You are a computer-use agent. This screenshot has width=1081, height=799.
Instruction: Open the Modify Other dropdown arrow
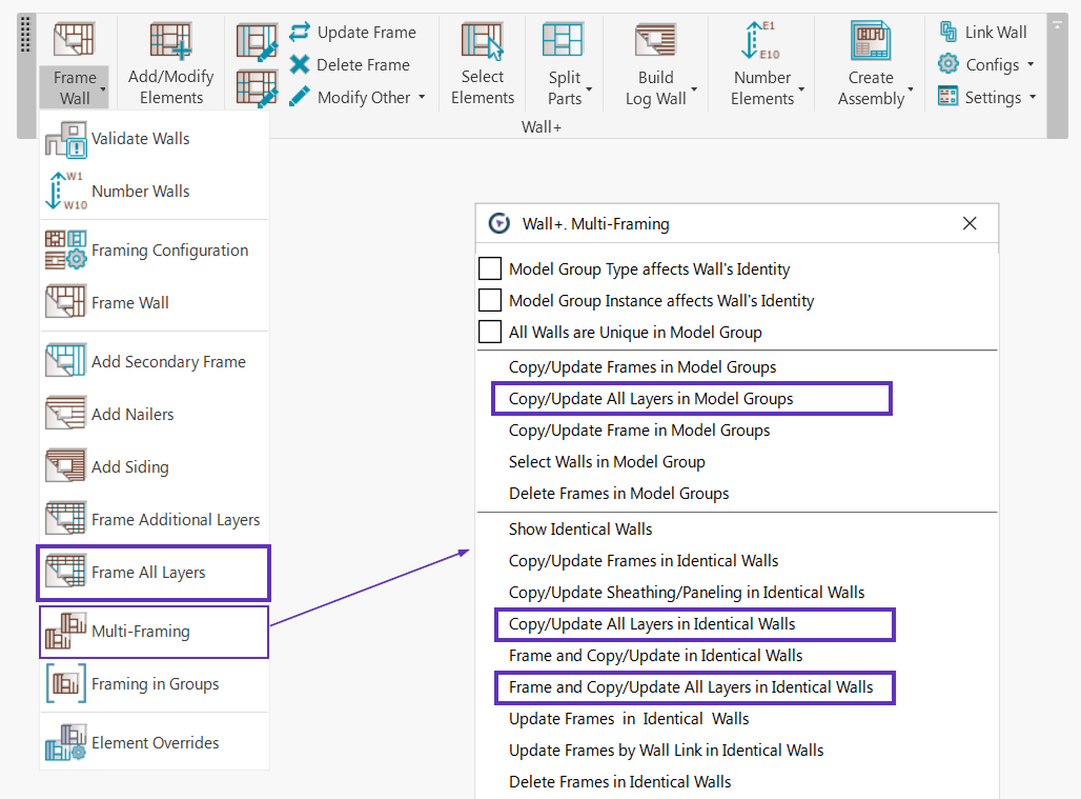click(x=422, y=97)
